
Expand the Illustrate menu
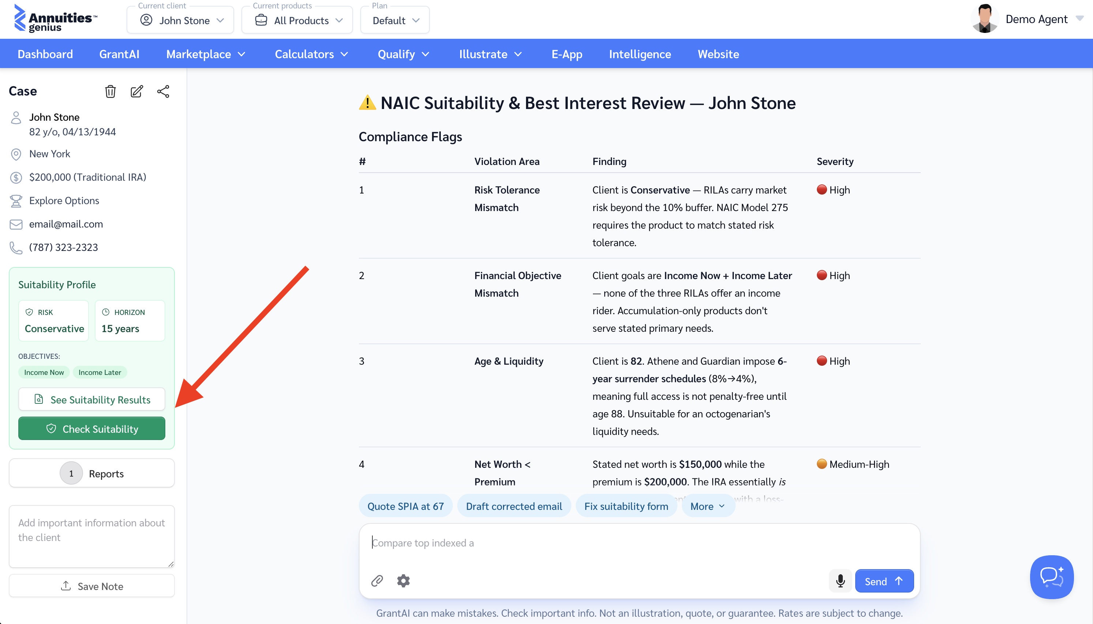(491, 54)
